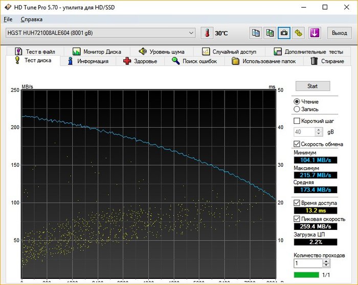
Task: Click the Количество проходов input field
Action: 308,264
